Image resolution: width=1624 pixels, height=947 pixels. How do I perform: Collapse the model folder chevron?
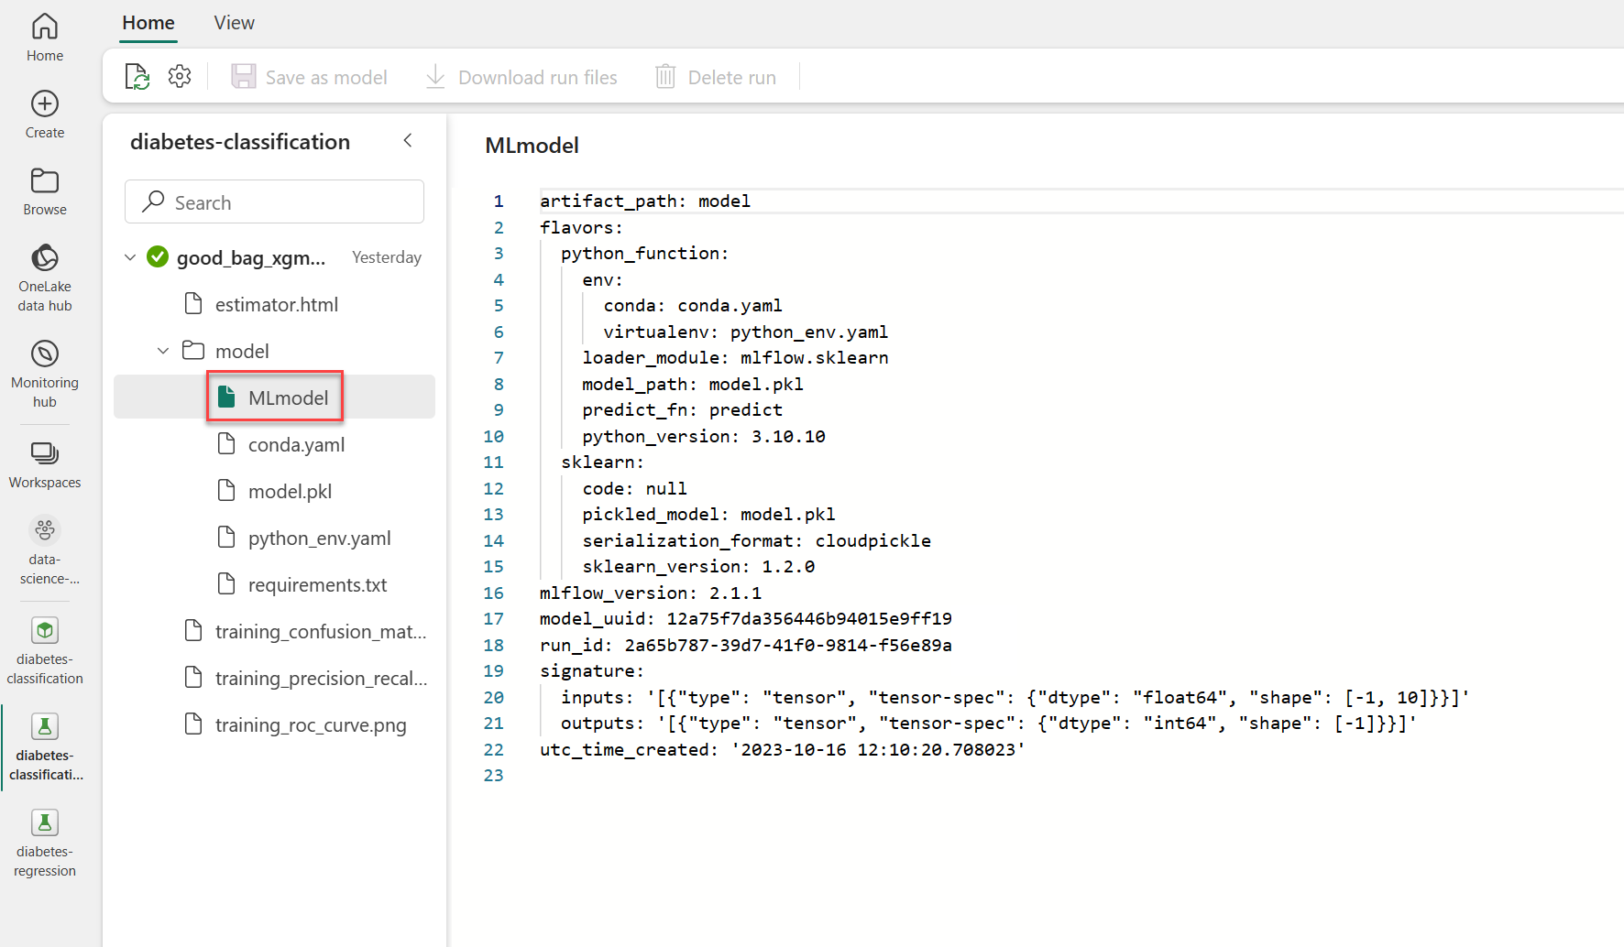coord(163,351)
